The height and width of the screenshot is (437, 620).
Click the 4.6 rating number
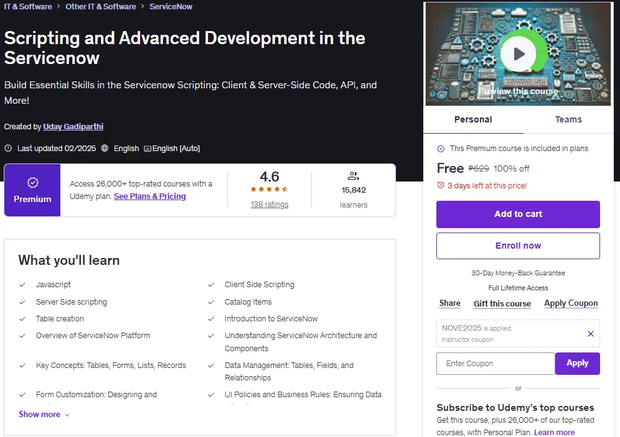tap(270, 177)
